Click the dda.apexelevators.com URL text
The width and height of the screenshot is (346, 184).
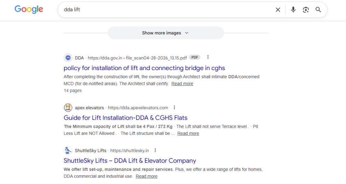click(138, 108)
